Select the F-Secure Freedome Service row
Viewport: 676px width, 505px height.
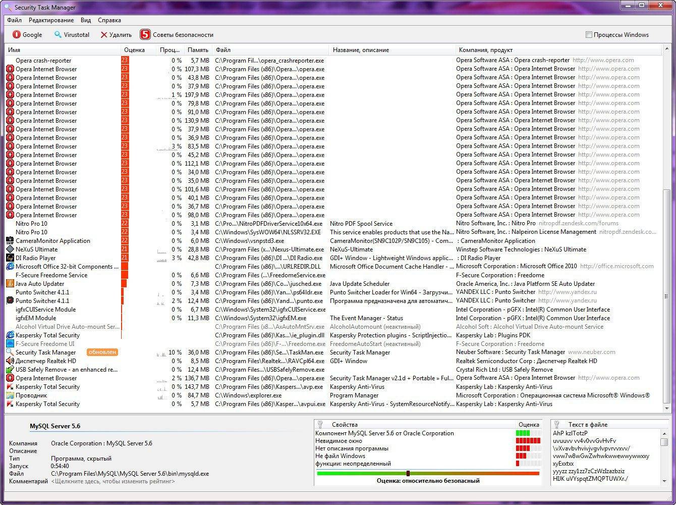[333, 275]
